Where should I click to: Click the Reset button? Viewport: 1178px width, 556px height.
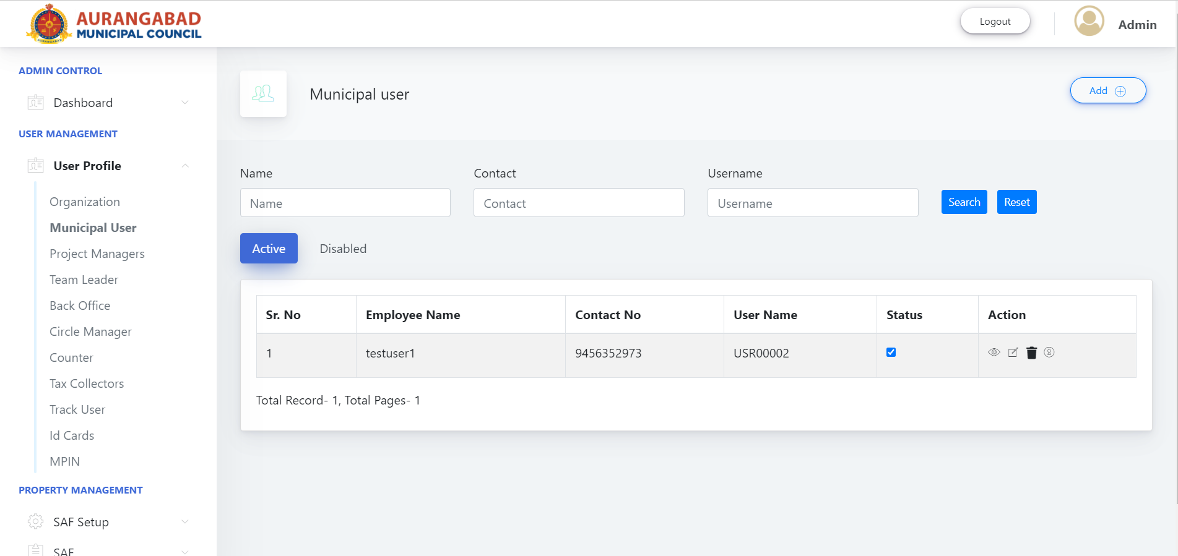coord(1016,202)
